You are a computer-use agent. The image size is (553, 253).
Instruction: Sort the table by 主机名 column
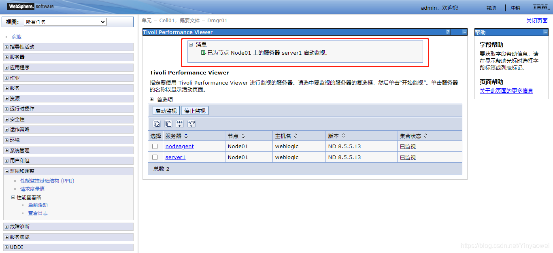coord(296,136)
